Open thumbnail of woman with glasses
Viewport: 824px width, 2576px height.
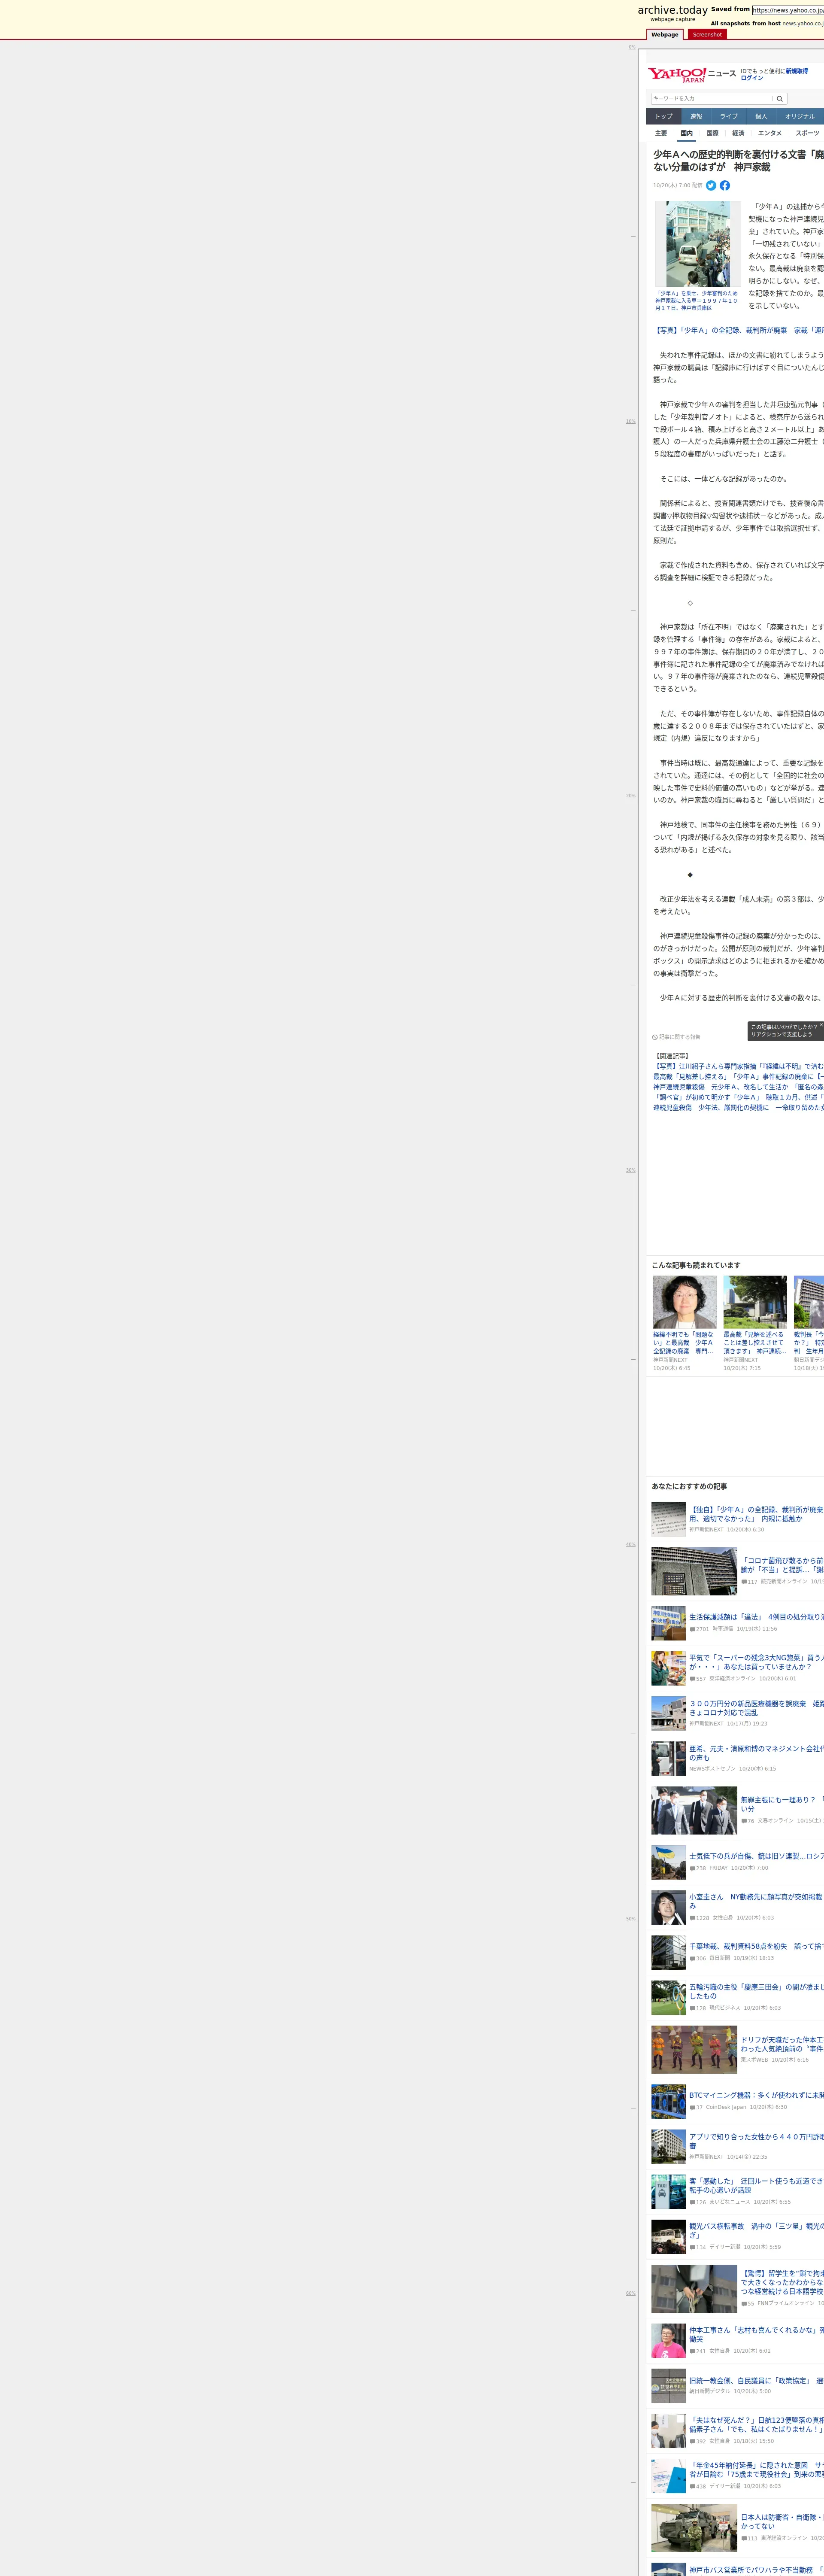coord(685,1302)
